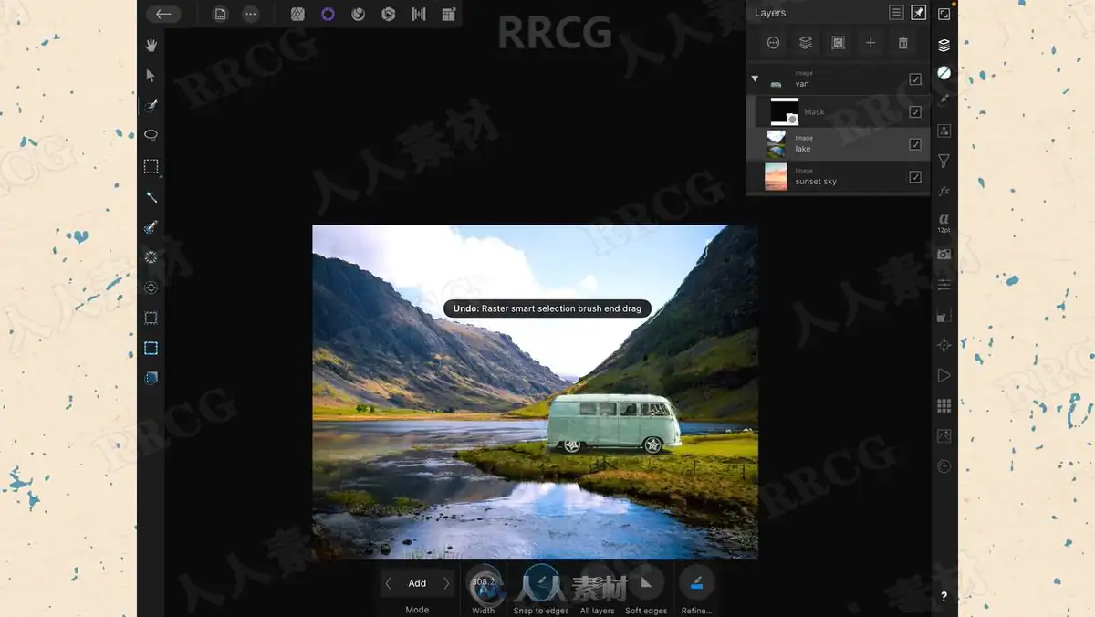Screen dimensions: 1095x617
Task: Select the Mask layer thumbnail
Action: (x=785, y=111)
